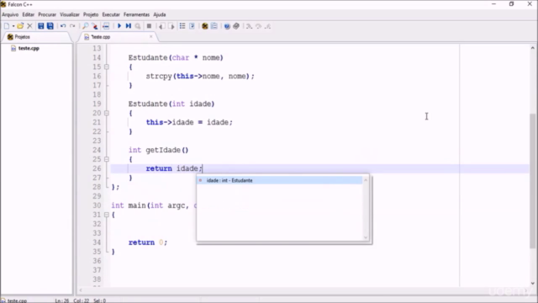538x303 pixels.
Task: Click the editor vertical scrollbar down arrow
Action: point(532,284)
